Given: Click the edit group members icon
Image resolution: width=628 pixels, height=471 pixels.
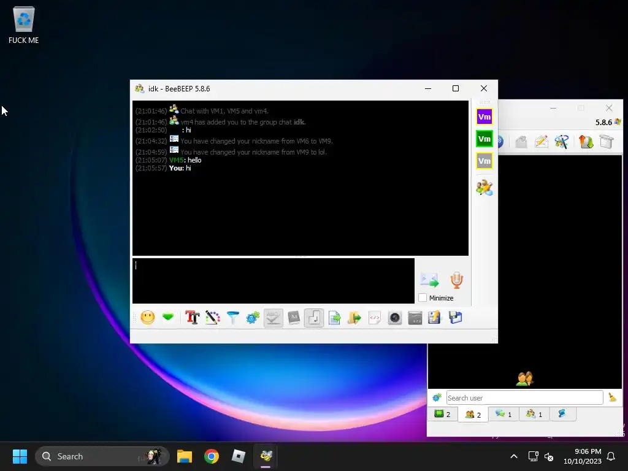Looking at the screenshot, I should coord(484,188).
